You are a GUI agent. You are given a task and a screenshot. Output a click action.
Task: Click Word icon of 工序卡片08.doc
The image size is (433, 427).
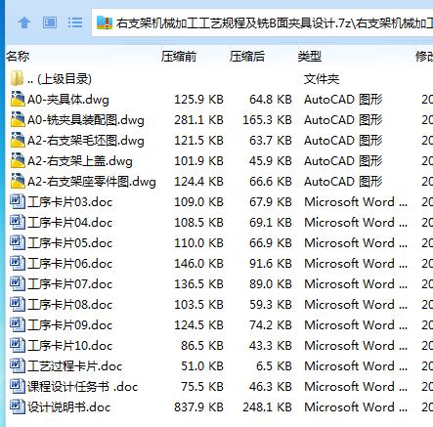click(18, 304)
